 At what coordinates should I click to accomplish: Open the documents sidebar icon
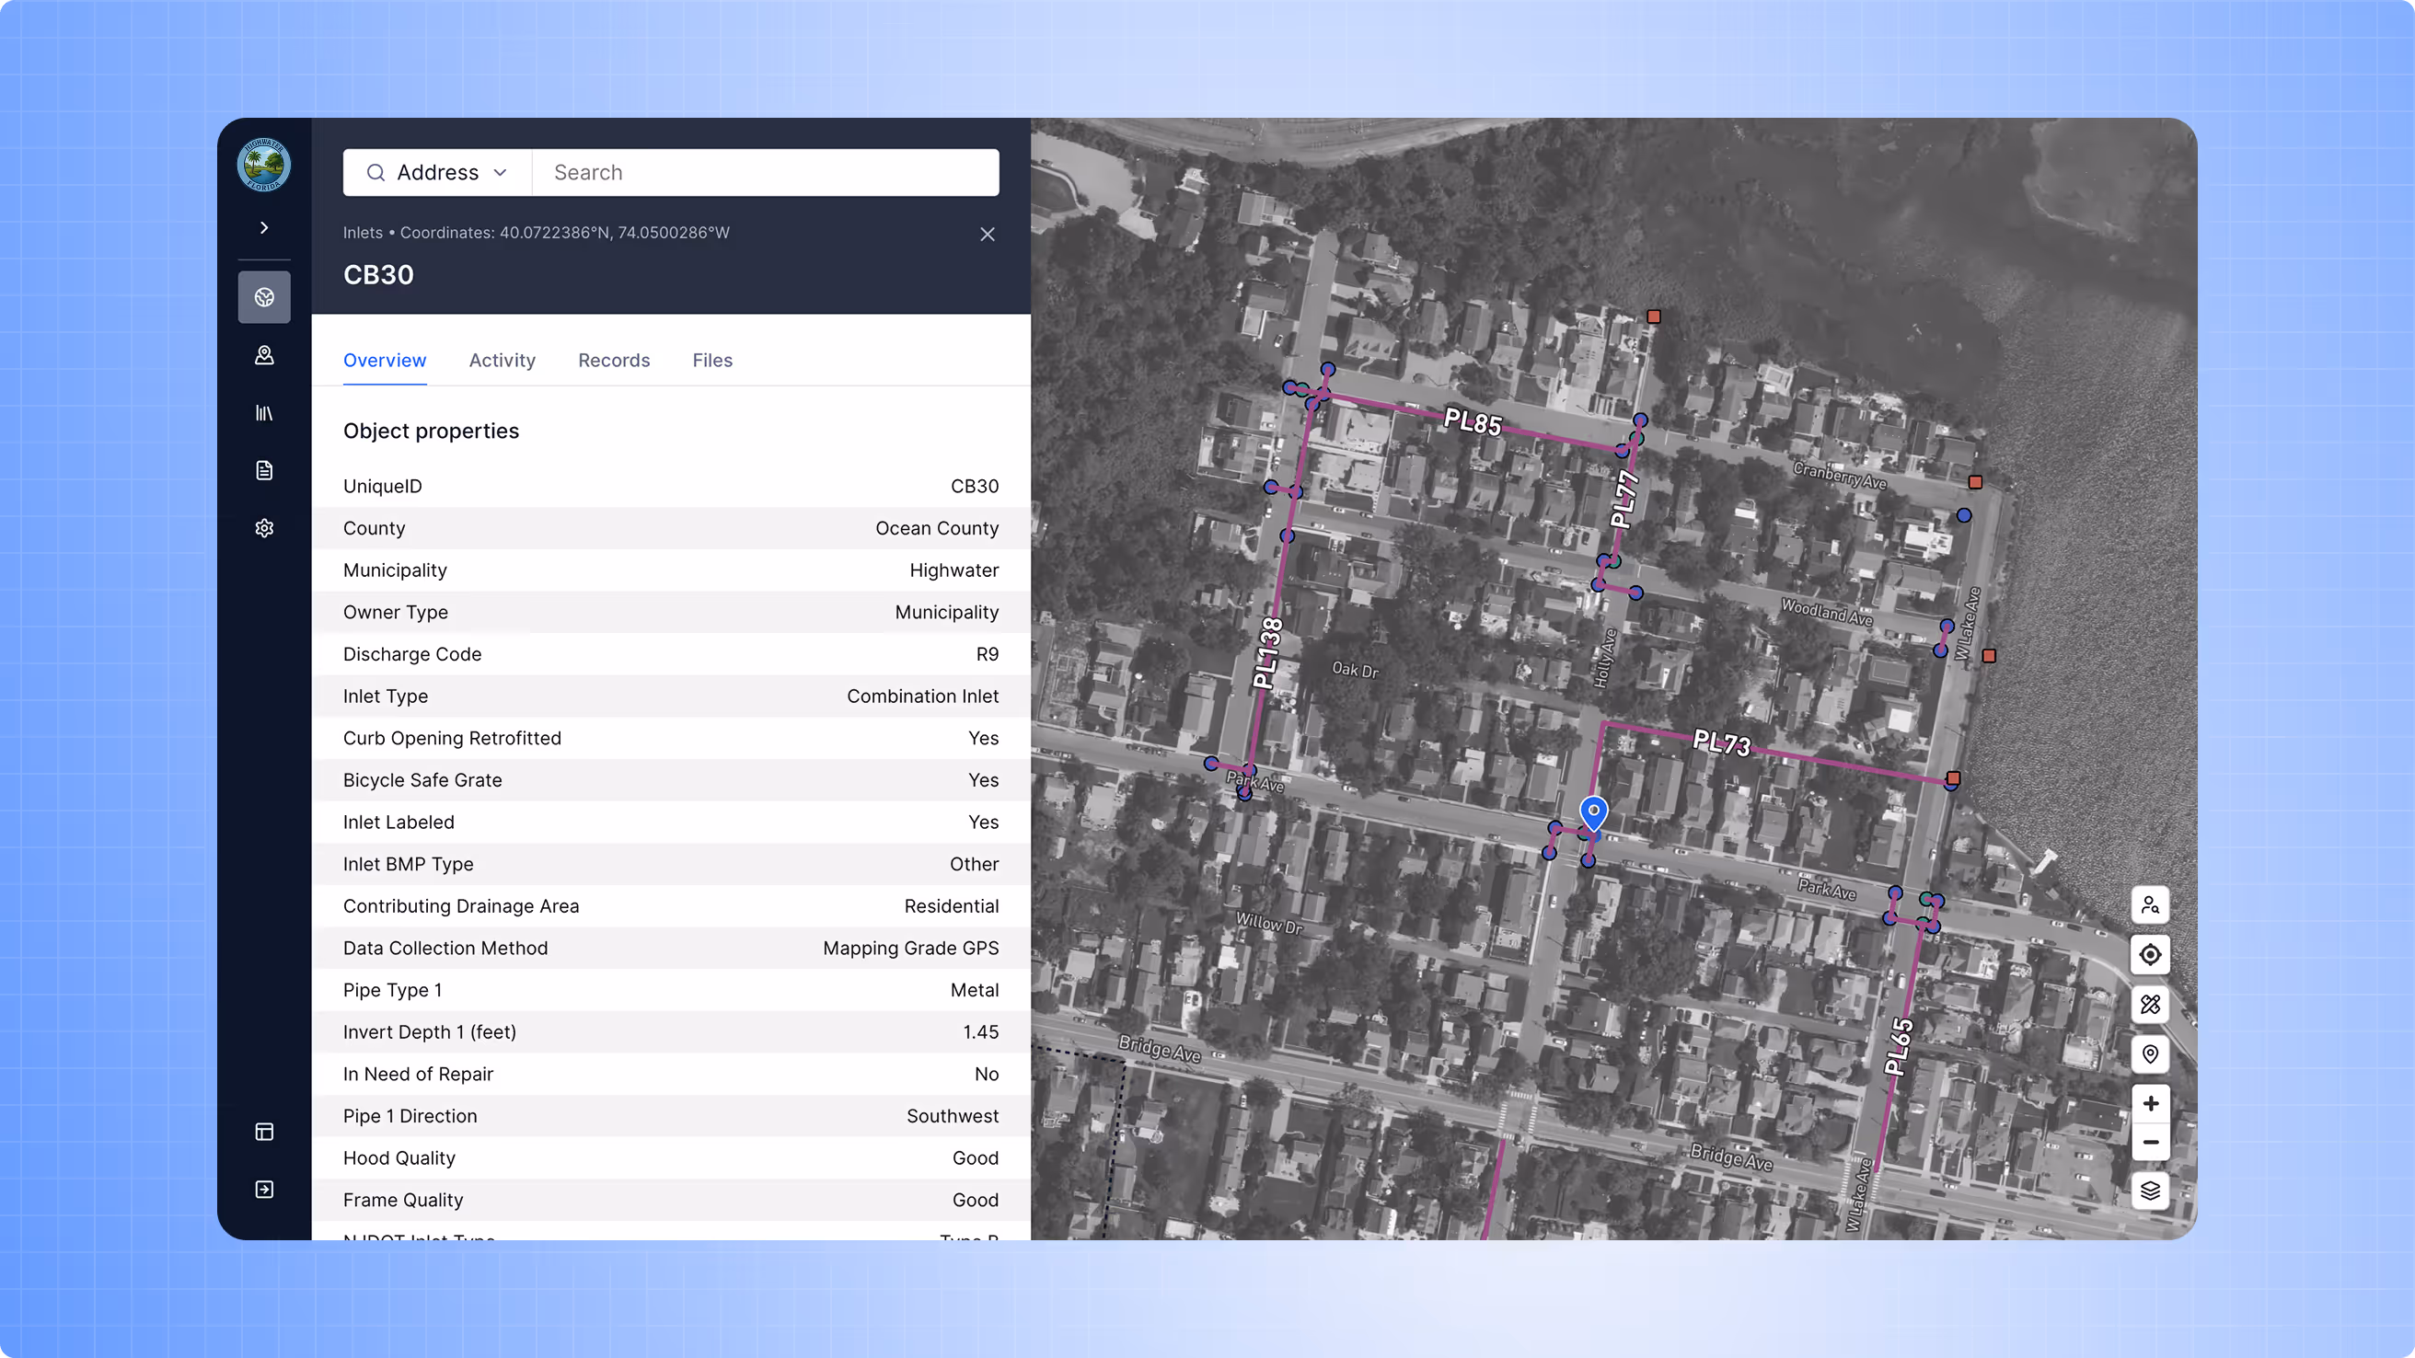click(x=264, y=470)
